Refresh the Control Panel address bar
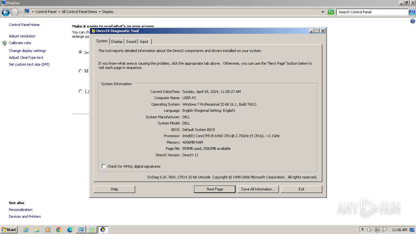416x234 pixels. point(331,12)
